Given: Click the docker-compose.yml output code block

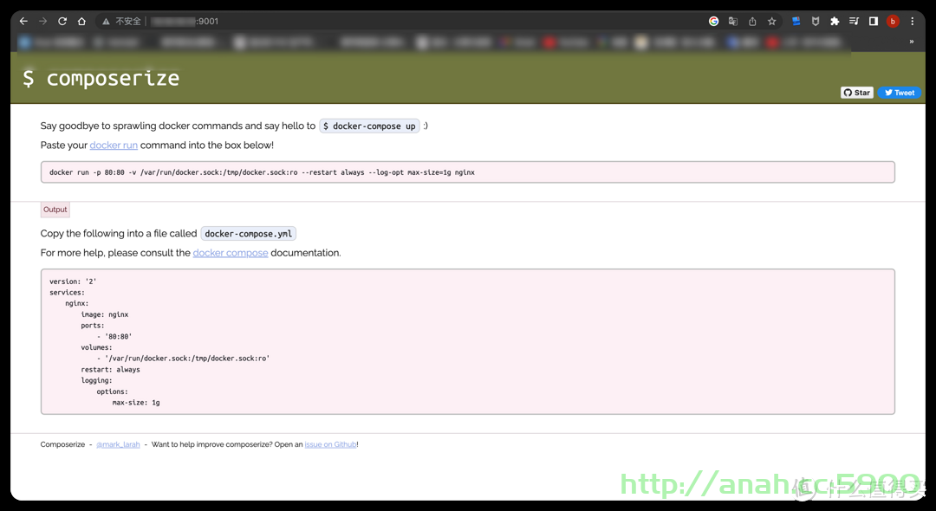Looking at the screenshot, I should coord(467,341).
